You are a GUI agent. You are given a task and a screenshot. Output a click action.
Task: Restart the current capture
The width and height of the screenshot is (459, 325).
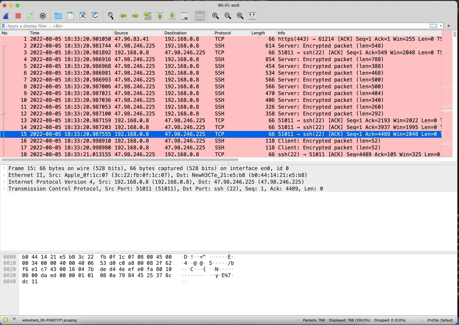[x=30, y=16]
